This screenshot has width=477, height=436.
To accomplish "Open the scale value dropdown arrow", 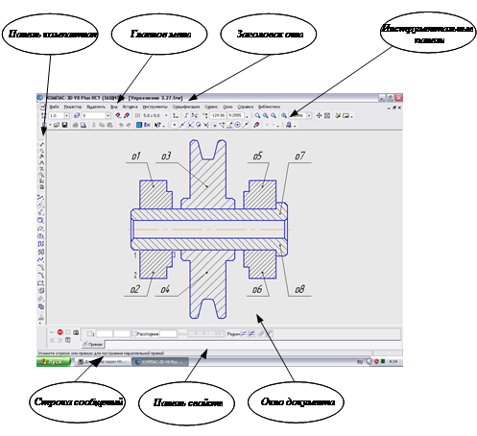I will (x=309, y=115).
